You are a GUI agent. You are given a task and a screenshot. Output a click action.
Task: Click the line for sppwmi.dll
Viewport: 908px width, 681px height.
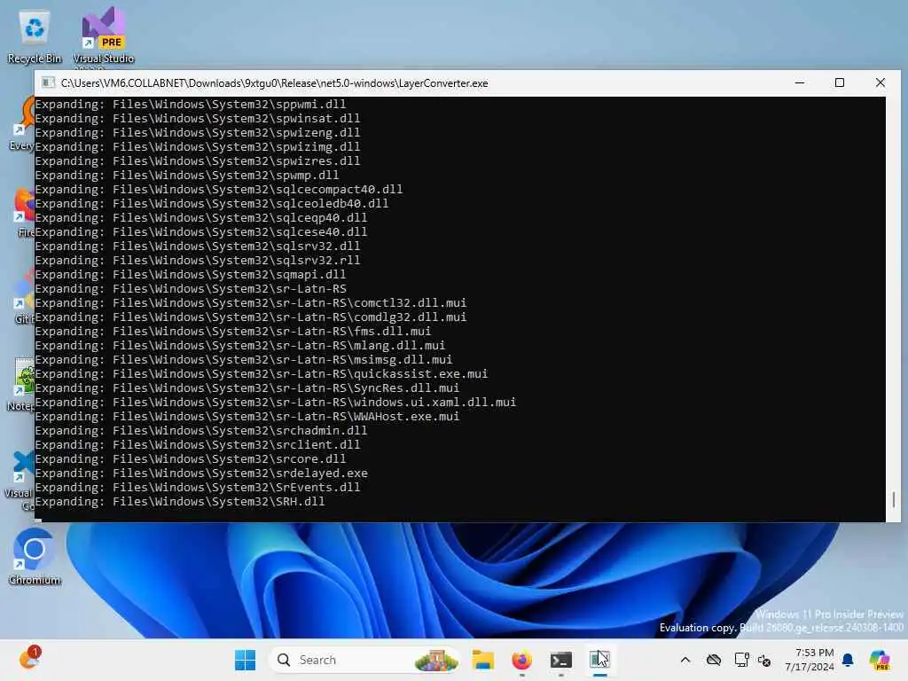click(191, 105)
